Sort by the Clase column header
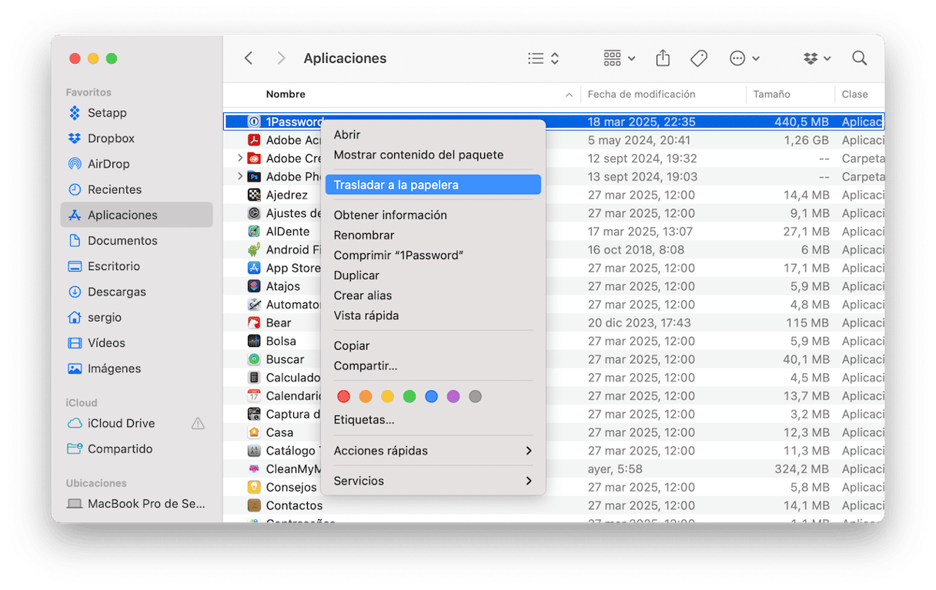 tap(860, 95)
